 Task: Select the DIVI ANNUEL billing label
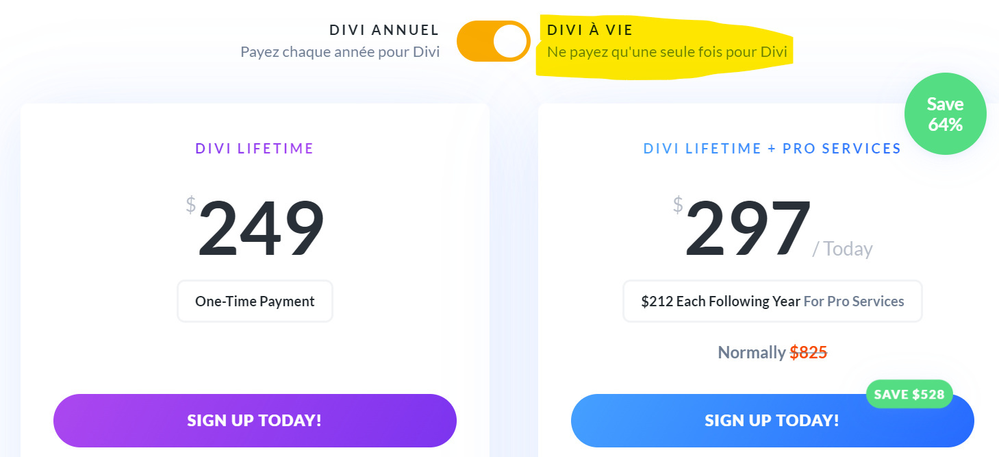[x=384, y=30]
